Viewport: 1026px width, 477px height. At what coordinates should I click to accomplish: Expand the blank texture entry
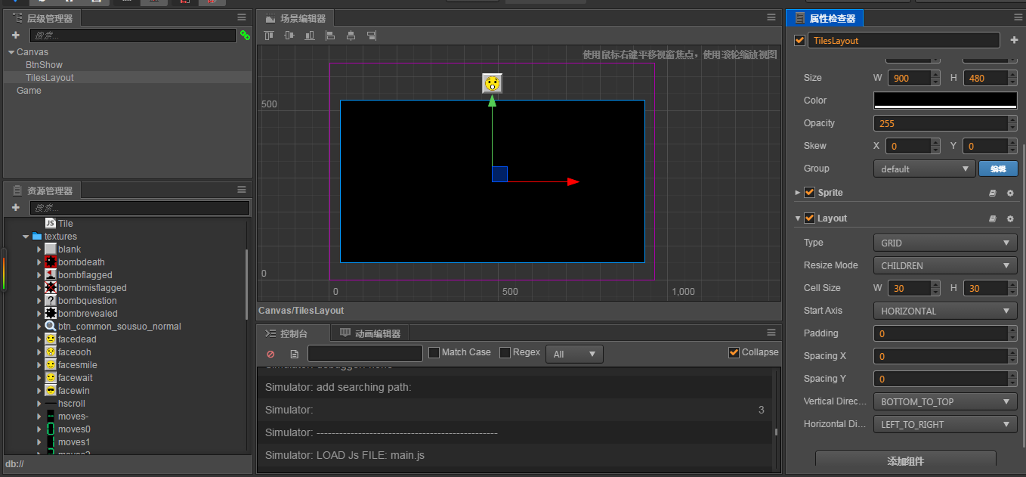click(39, 249)
